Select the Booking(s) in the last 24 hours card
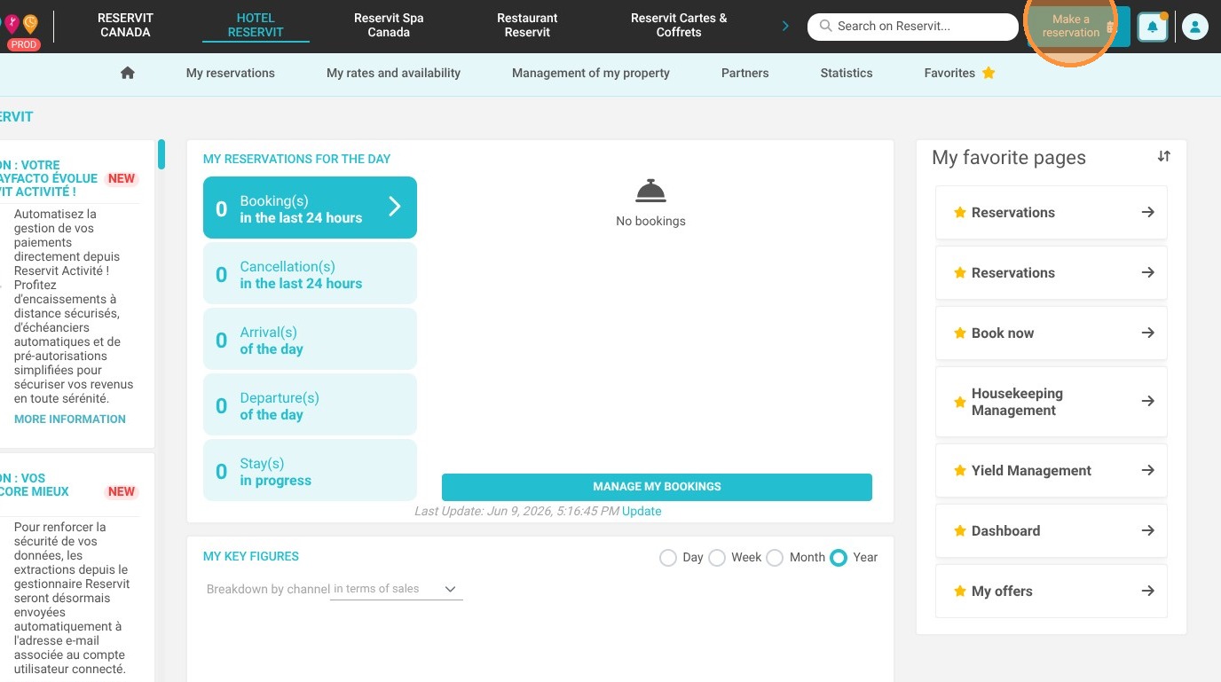The height and width of the screenshot is (682, 1221). (x=310, y=208)
